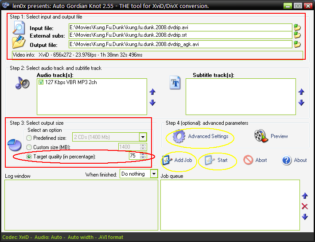Open the When finished dropdown arrow
Screen dimensions: 315x242
coord(154,174)
